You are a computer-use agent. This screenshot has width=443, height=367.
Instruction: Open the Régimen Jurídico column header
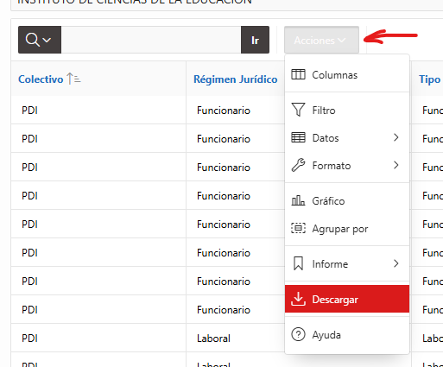[235, 79]
